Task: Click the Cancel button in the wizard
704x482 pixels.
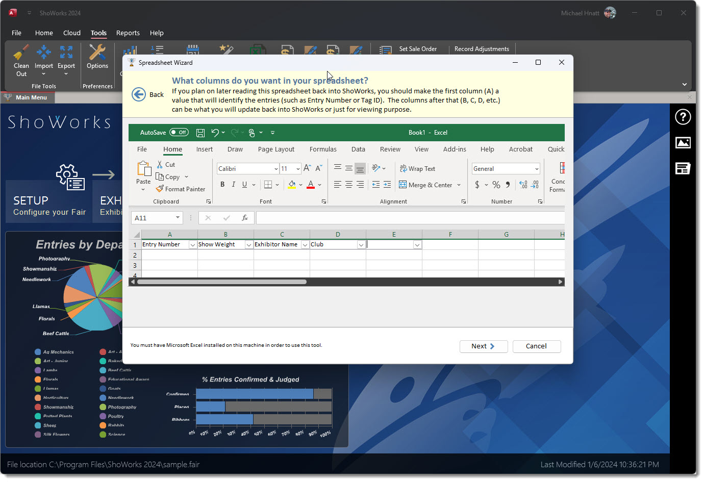Action: coord(536,346)
